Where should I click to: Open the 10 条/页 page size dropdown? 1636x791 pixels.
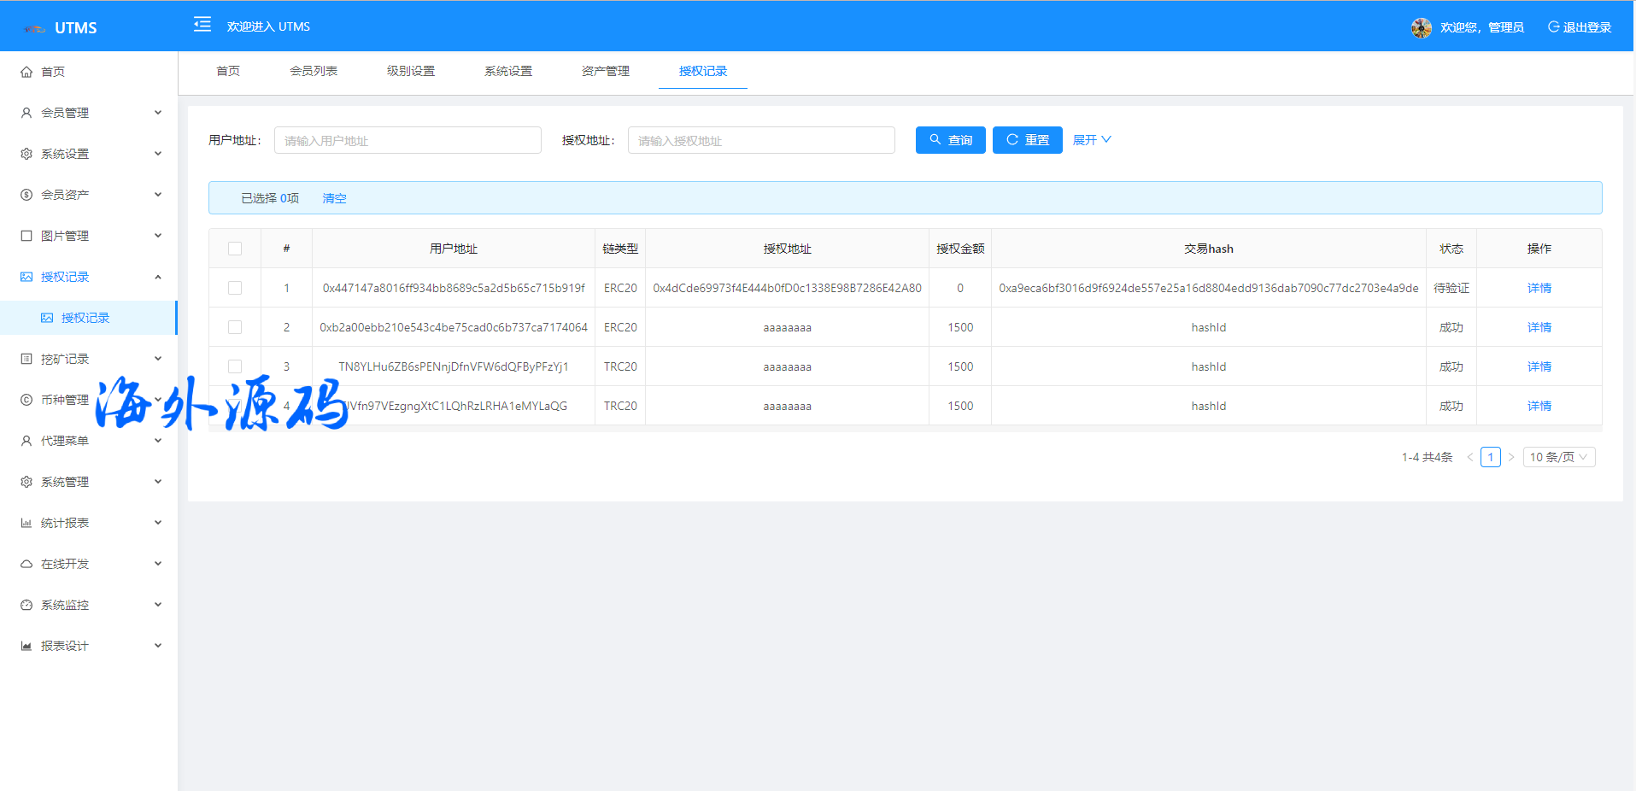tap(1558, 457)
